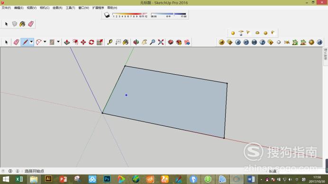Click the Zoom Extents icon
Screen dimensions: 328x184
161,42
